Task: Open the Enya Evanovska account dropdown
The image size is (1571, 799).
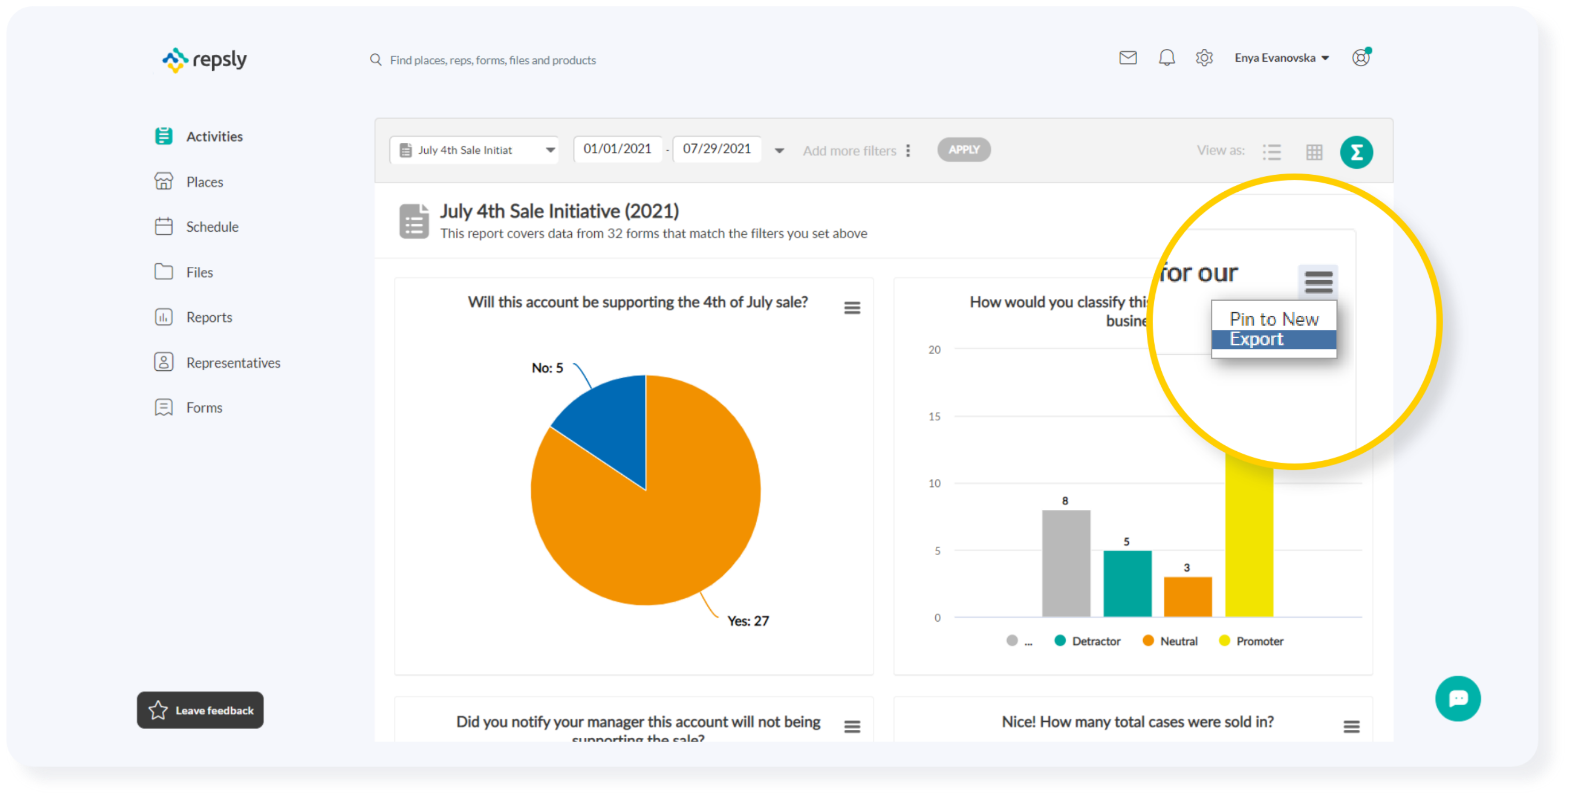Action: tap(1281, 58)
